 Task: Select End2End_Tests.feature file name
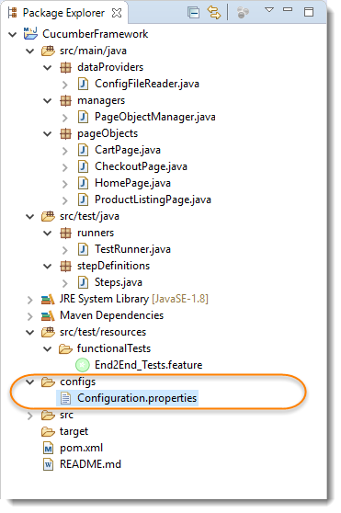(148, 365)
